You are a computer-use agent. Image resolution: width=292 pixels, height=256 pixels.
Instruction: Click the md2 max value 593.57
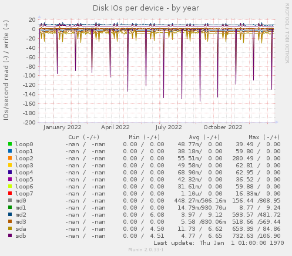[243, 215]
